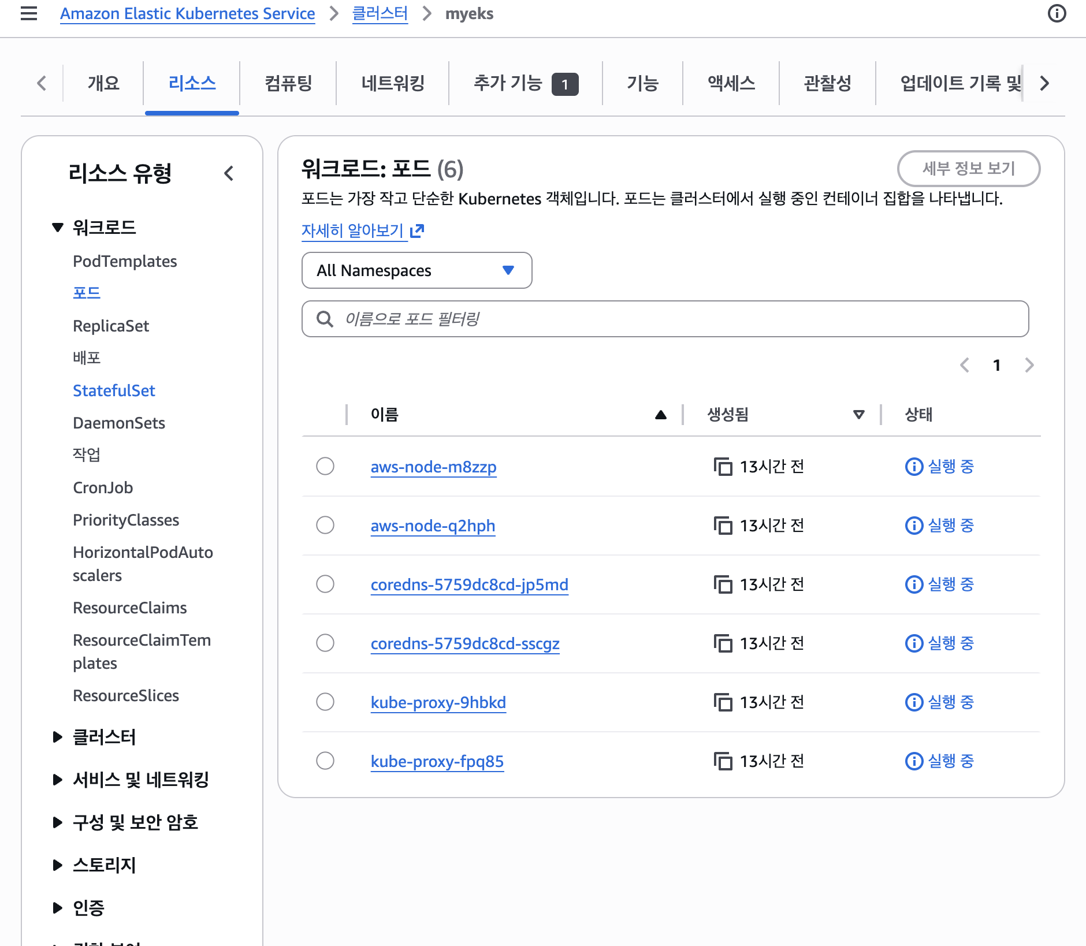Go to next page of pods
1086x946 pixels.
[1029, 365]
